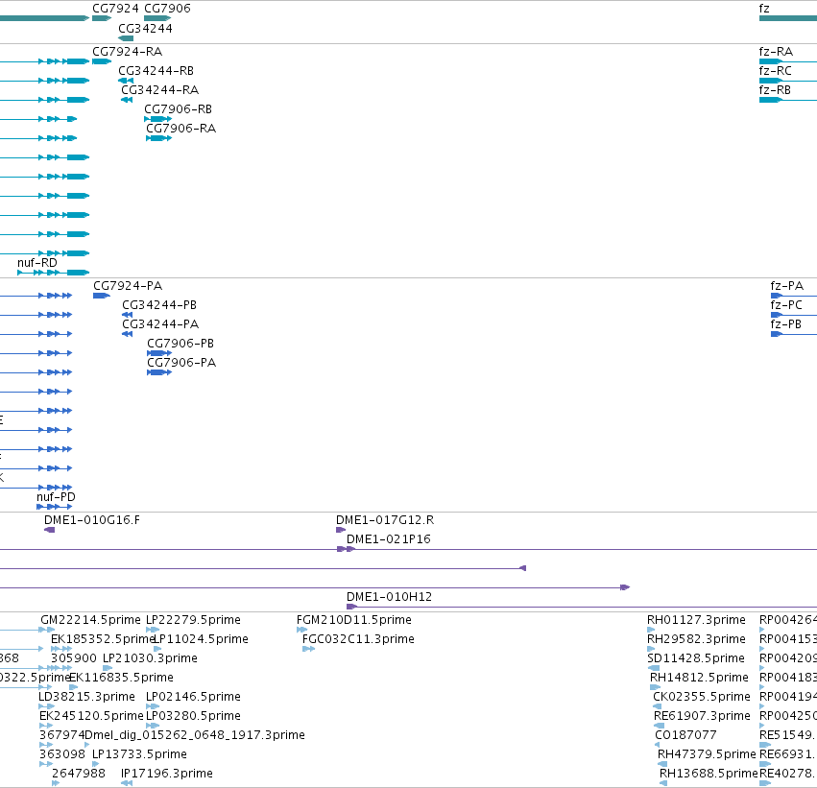The image size is (817, 788).
Task: Select the SD11428.5prime EST label
Action: pyautogui.click(x=696, y=658)
